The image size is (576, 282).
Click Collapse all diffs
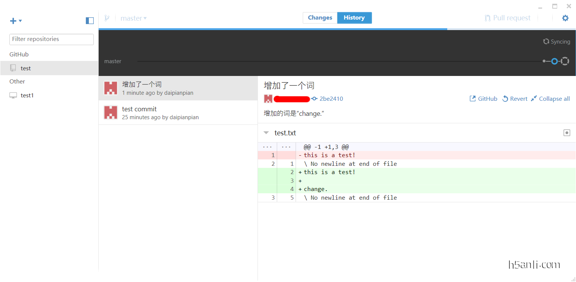(550, 99)
